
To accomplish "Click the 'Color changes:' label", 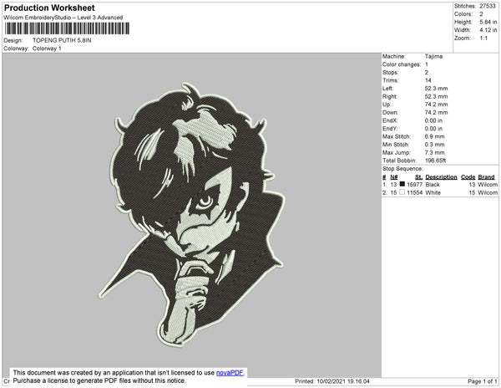I will (x=402, y=64).
